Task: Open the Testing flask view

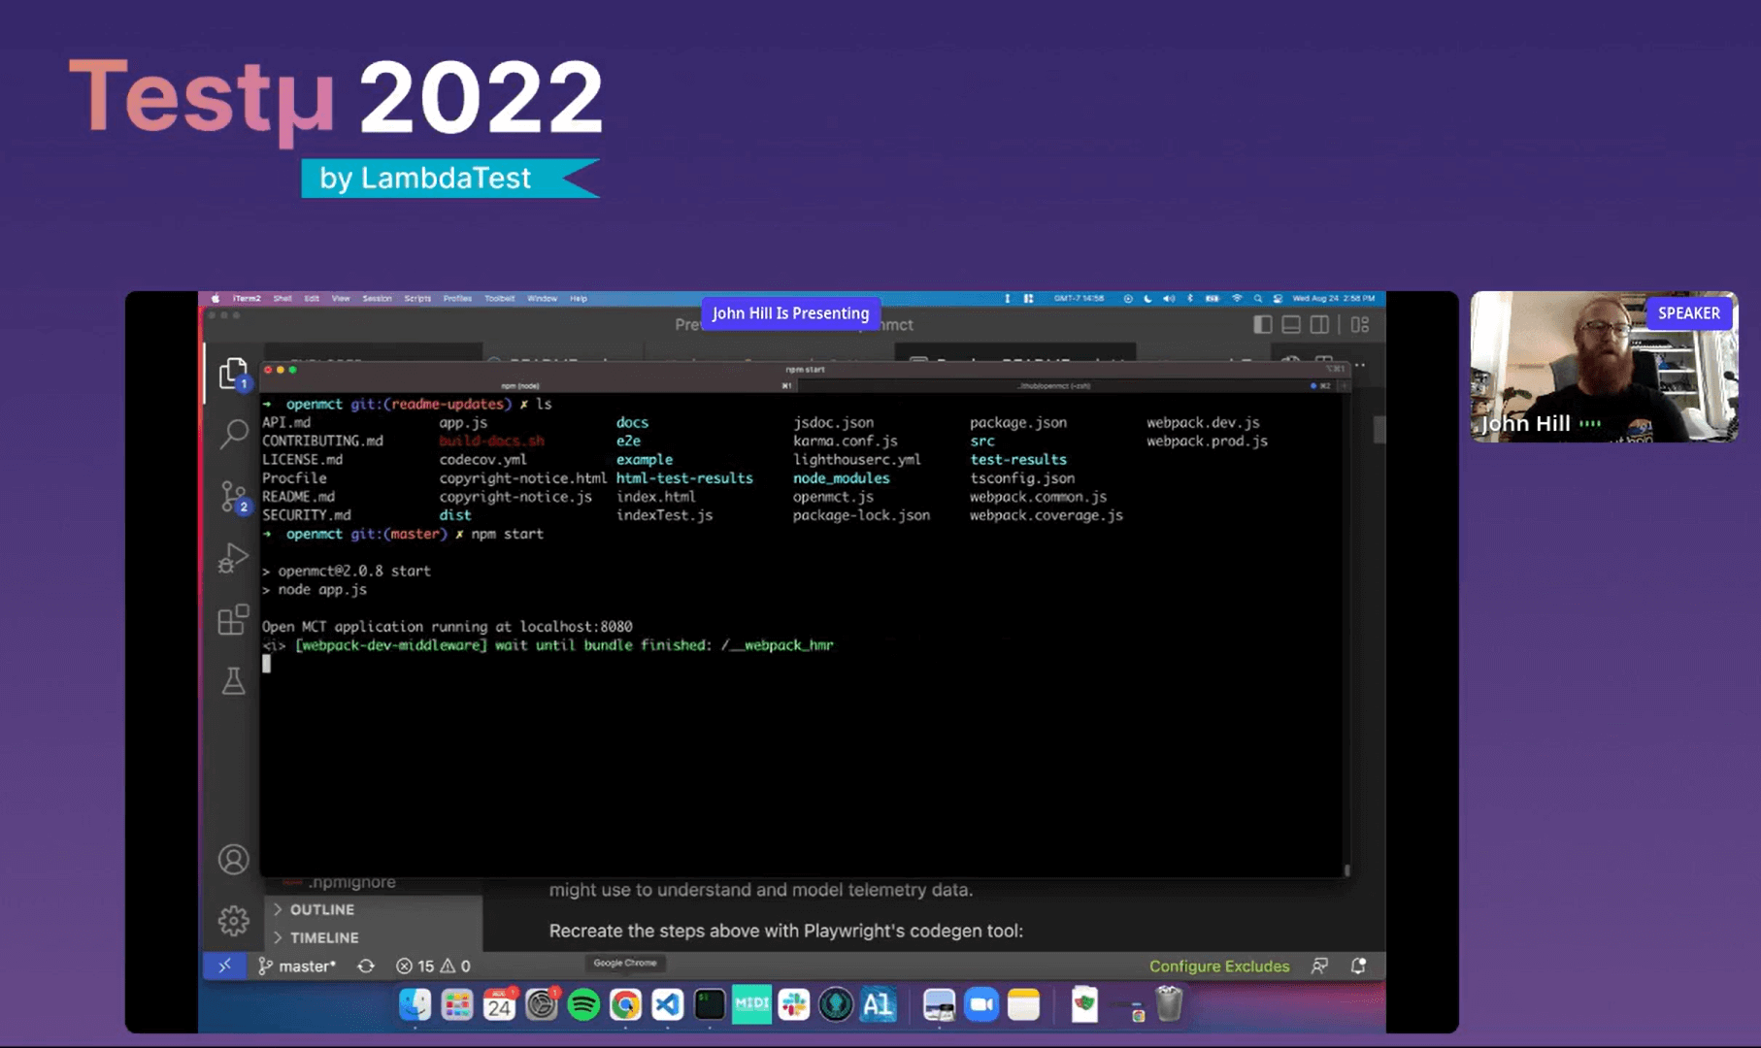Action: [x=233, y=681]
